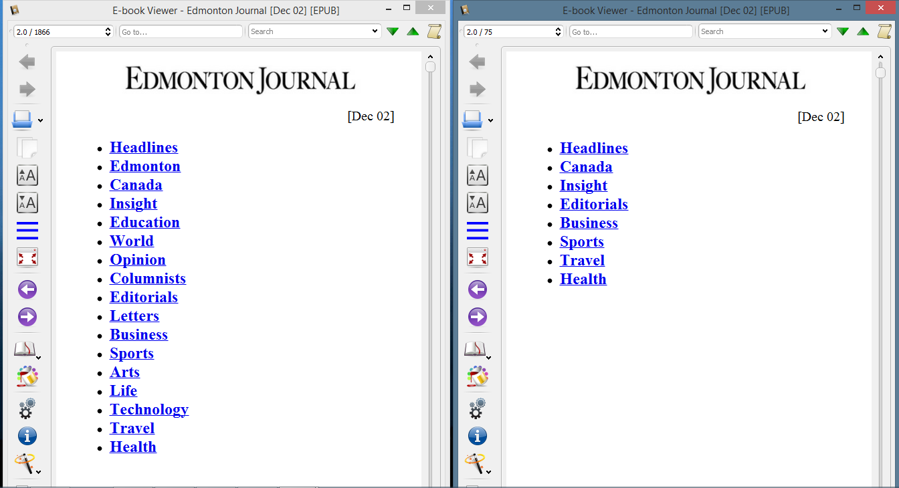Open Table of Contents in right viewer
This screenshot has width=899, height=488.
coord(478,231)
